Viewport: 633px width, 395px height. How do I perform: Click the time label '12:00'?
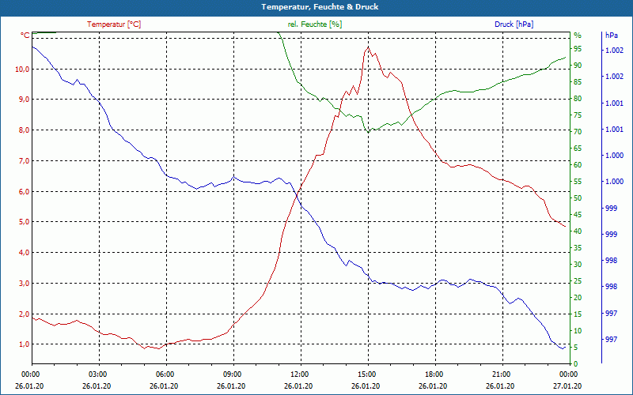point(299,374)
